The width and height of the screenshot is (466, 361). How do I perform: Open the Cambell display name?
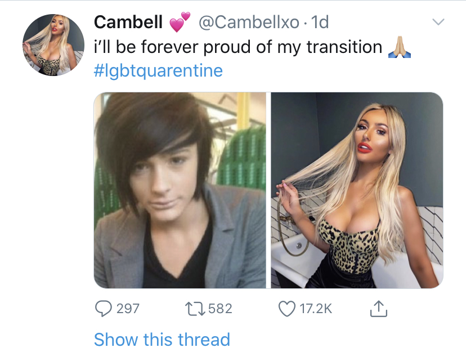coord(128,22)
